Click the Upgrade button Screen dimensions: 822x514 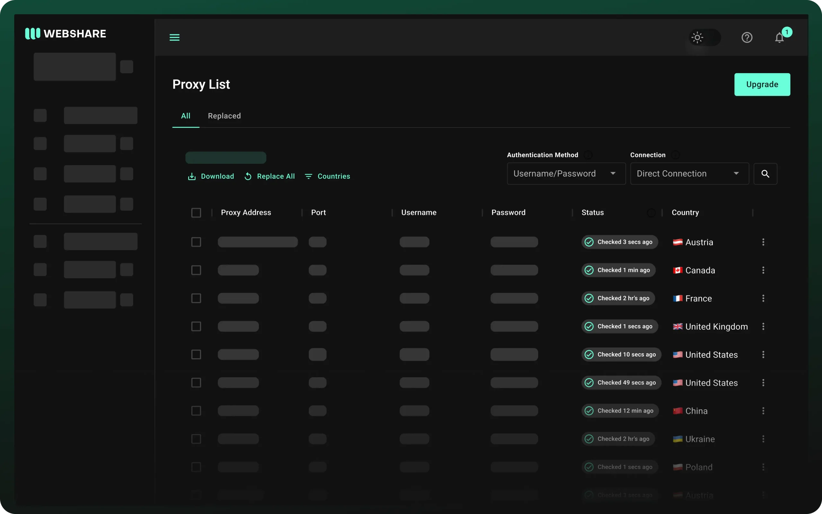[762, 84]
